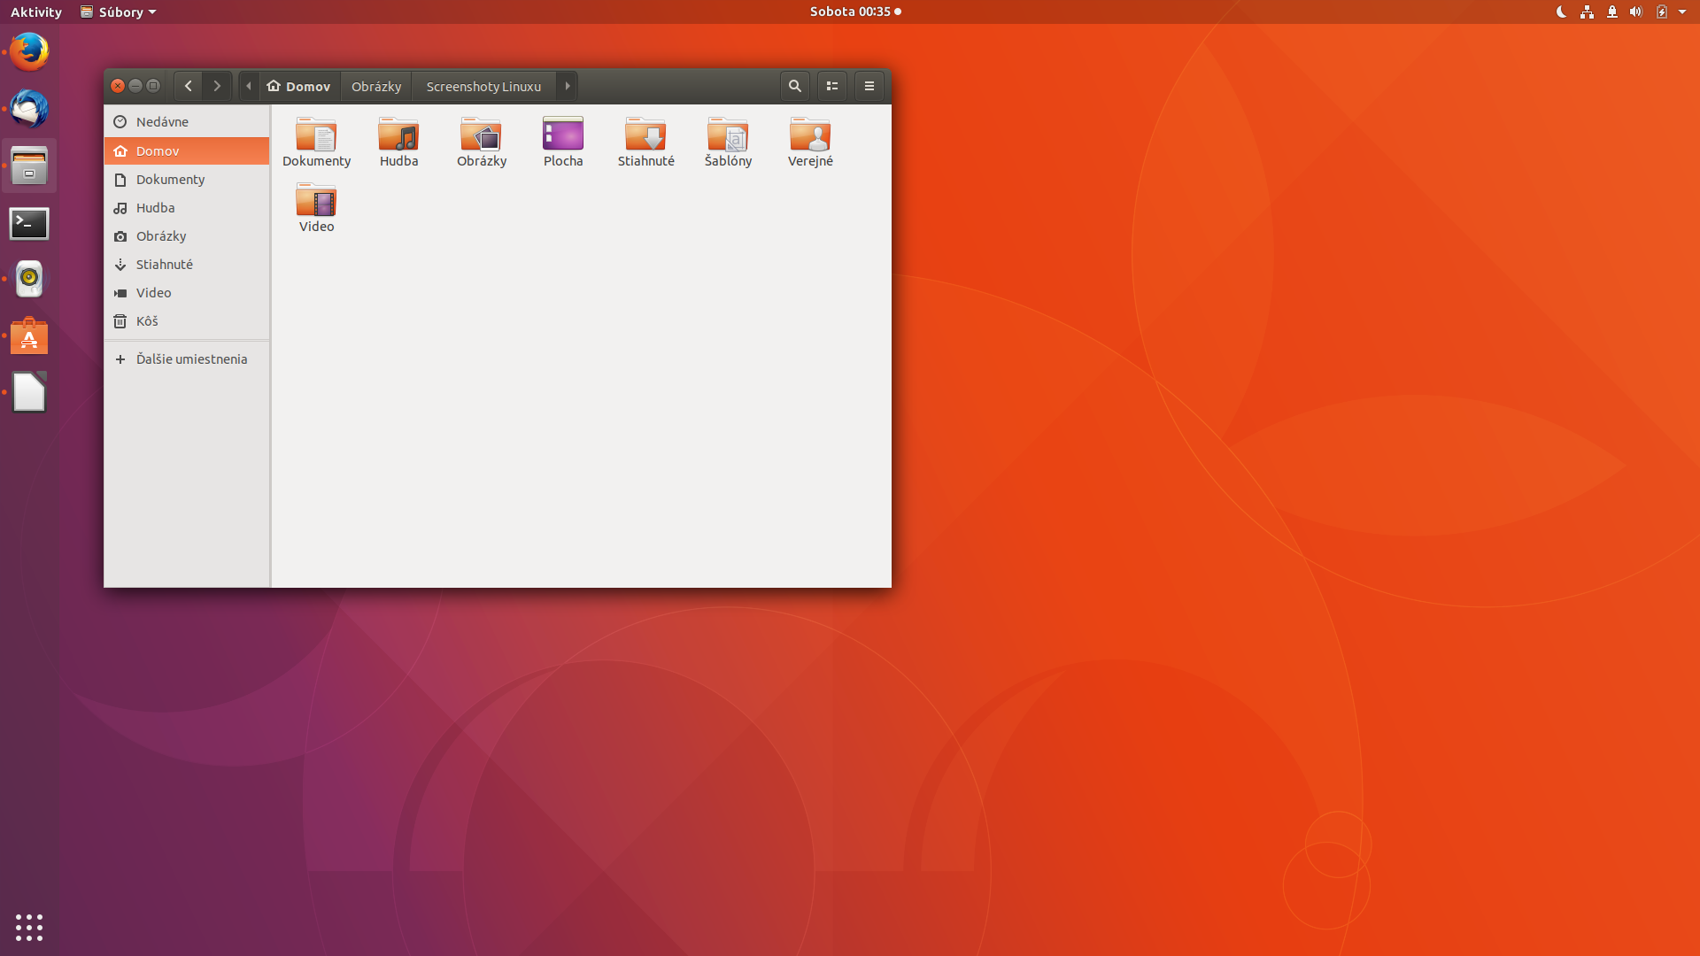Screen dimensions: 1700x956
Task: Launch Firefox from the dock
Action: pyautogui.click(x=29, y=51)
